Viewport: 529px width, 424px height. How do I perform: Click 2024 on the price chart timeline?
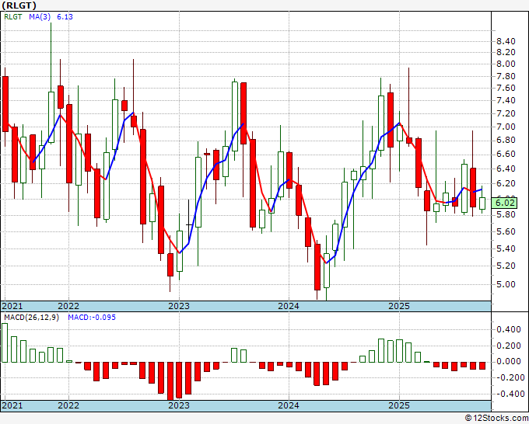tap(289, 306)
